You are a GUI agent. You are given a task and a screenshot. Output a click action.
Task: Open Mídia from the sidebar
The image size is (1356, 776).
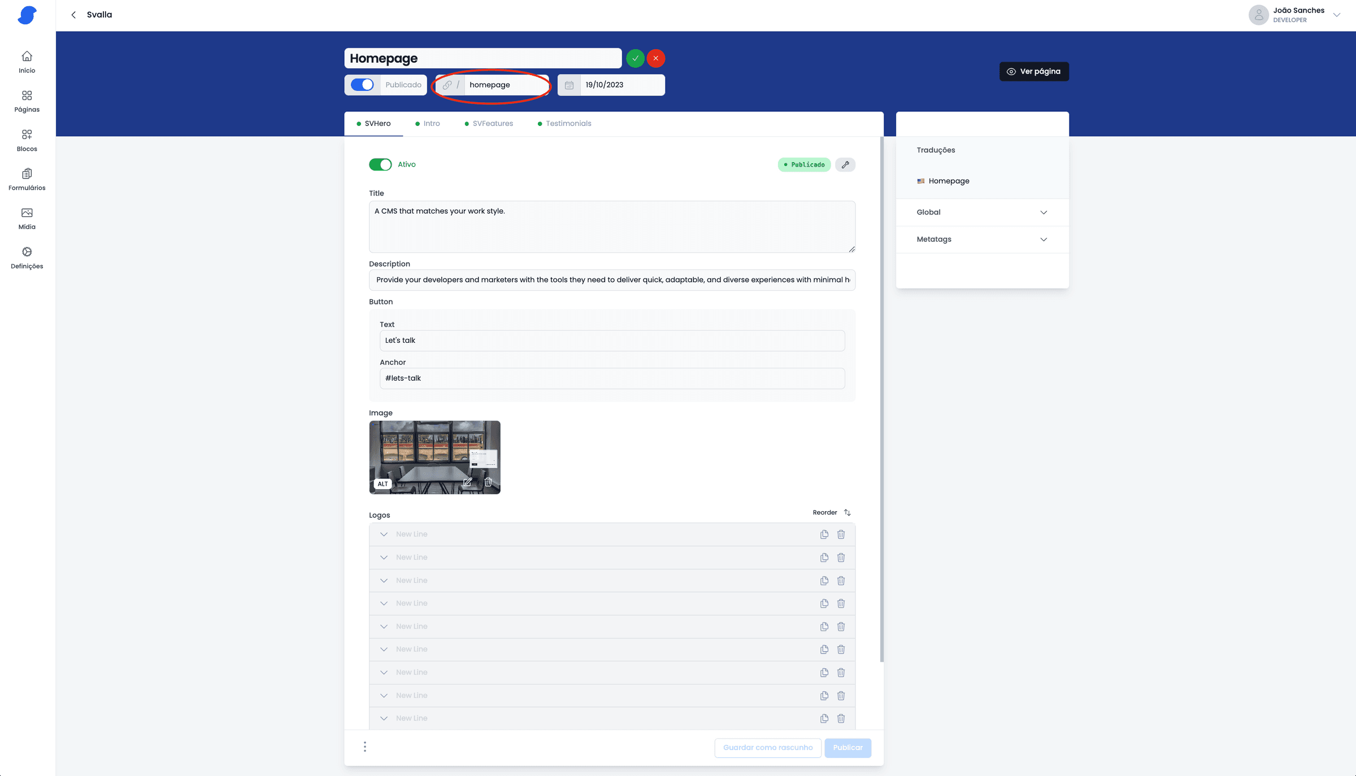tap(27, 219)
